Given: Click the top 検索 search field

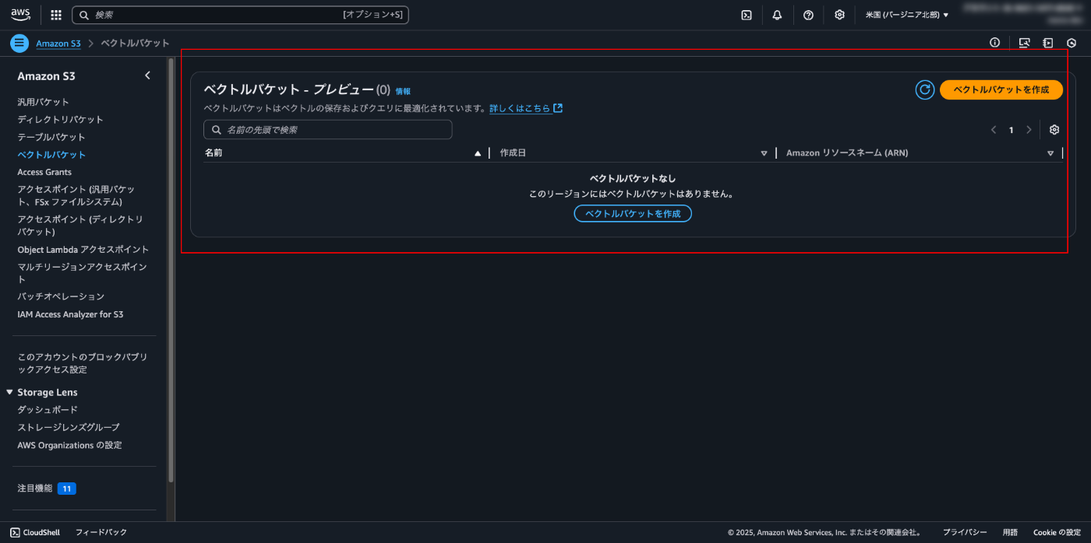Looking at the screenshot, I should [240, 15].
